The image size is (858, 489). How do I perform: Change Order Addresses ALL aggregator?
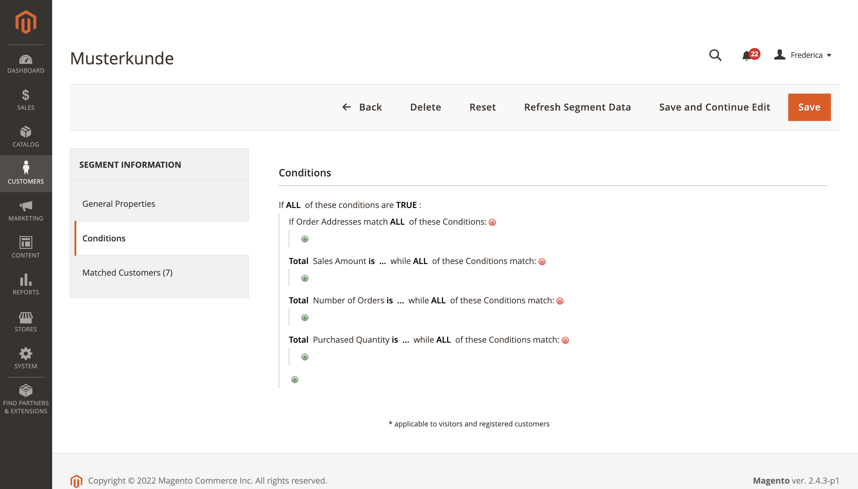point(397,222)
